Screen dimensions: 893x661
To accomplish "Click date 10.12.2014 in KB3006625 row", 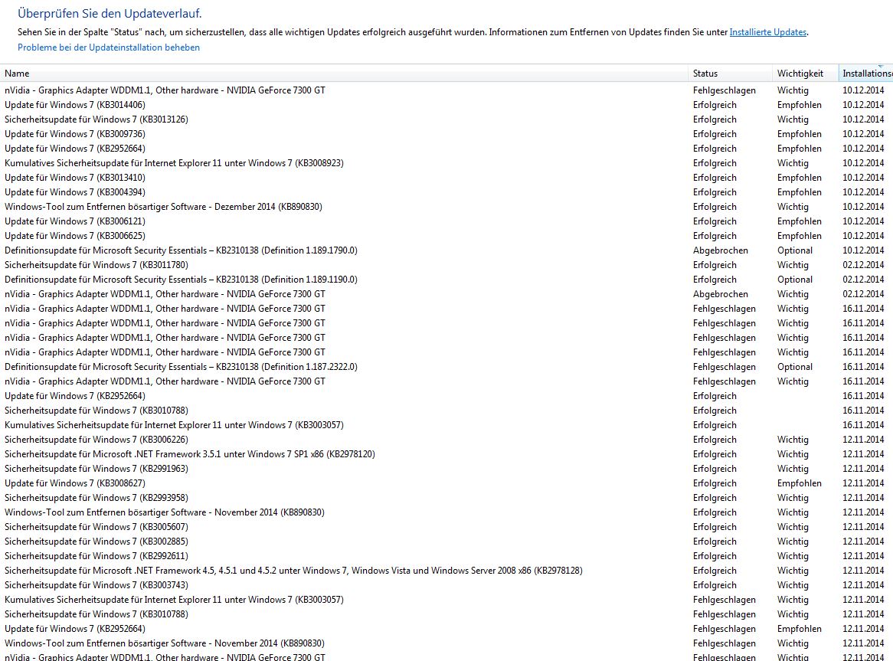I will pyautogui.click(x=863, y=236).
